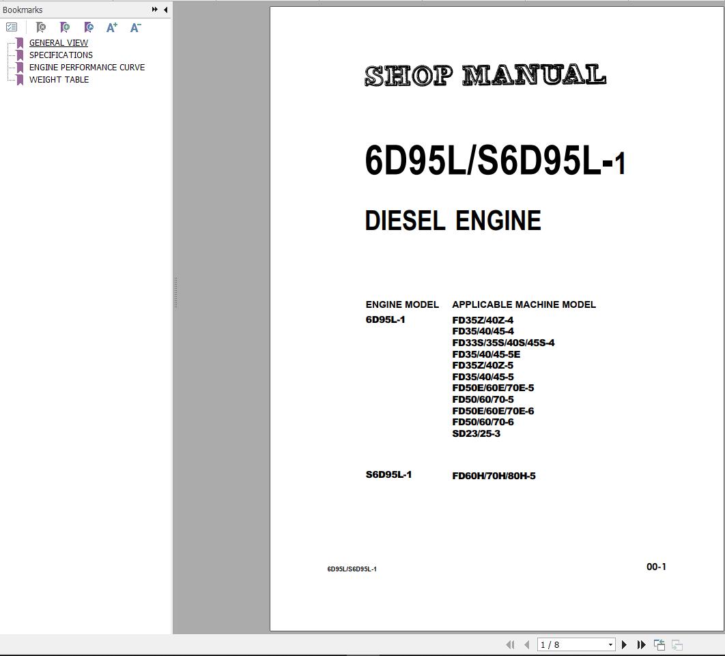Click machine model FD60H/70H/80H-5

pyautogui.click(x=494, y=476)
